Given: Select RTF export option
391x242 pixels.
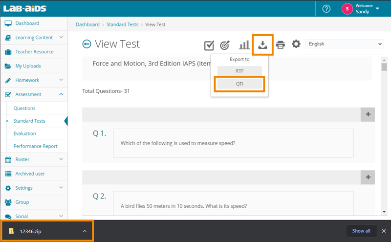Looking at the screenshot, I should (239, 71).
